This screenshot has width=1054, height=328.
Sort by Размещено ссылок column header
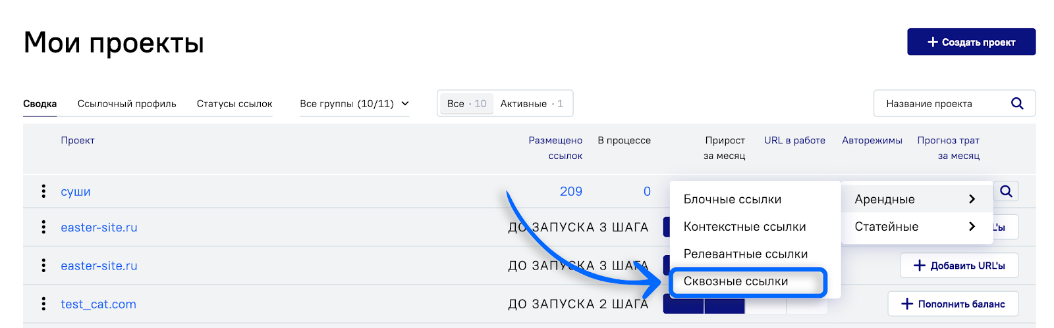(x=555, y=148)
